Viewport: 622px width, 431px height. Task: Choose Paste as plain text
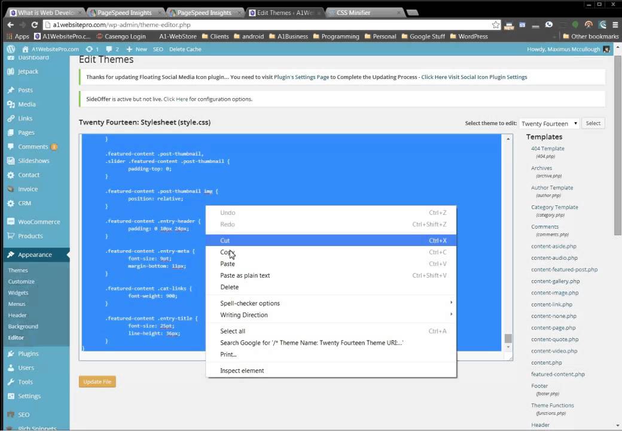pos(331,275)
